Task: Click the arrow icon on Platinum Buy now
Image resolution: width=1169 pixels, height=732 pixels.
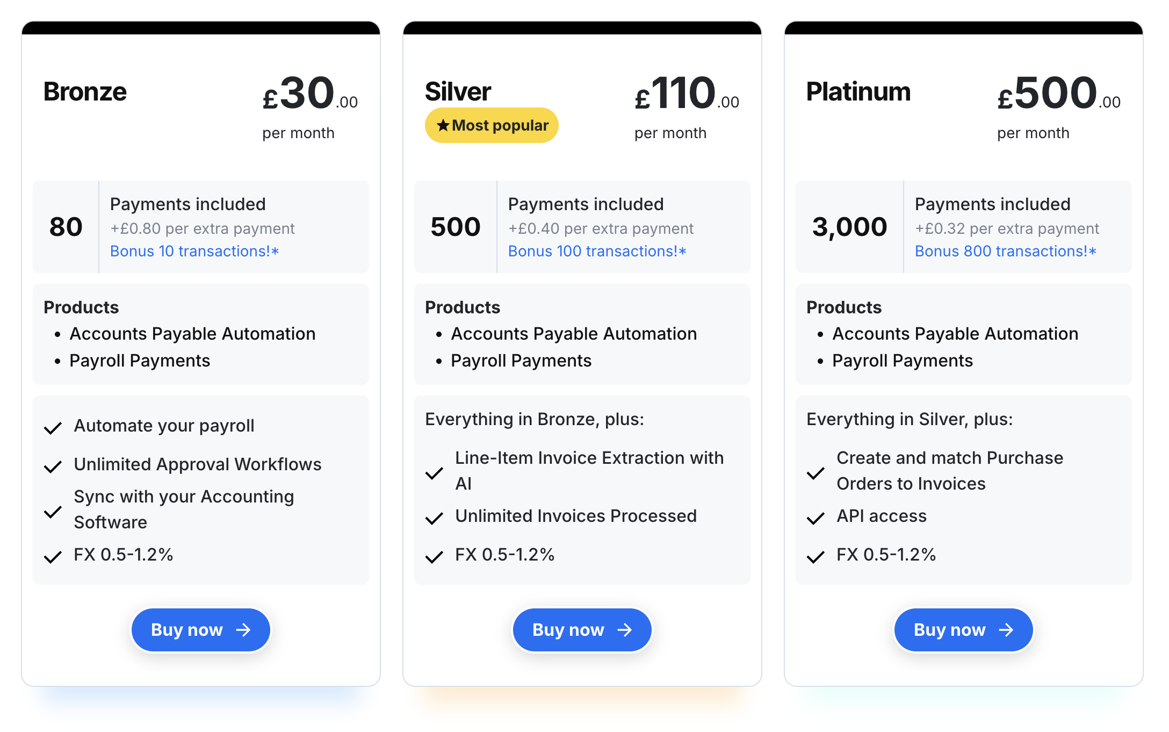Action: click(1006, 630)
